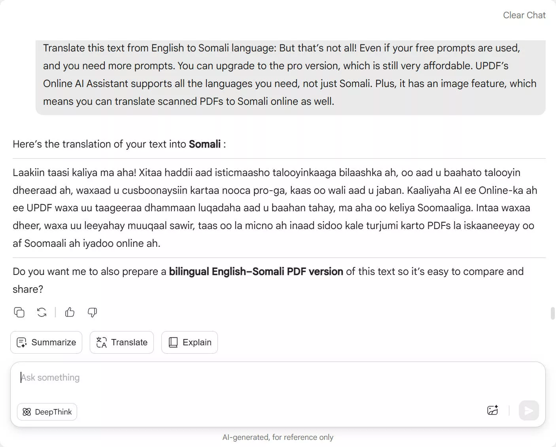The height and width of the screenshot is (447, 556).
Task: Select the Translate language-character icon
Action: (x=101, y=342)
